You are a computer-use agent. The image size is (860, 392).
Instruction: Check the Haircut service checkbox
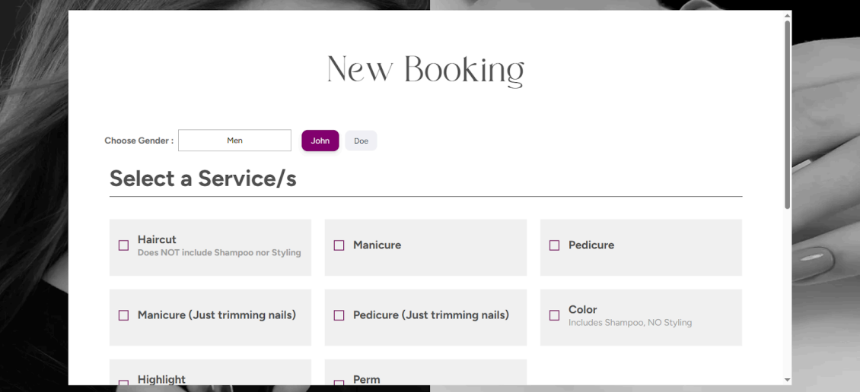pyautogui.click(x=123, y=245)
